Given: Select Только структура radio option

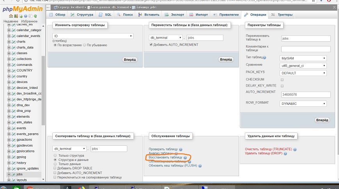Looking at the screenshot, I should 55,155.
